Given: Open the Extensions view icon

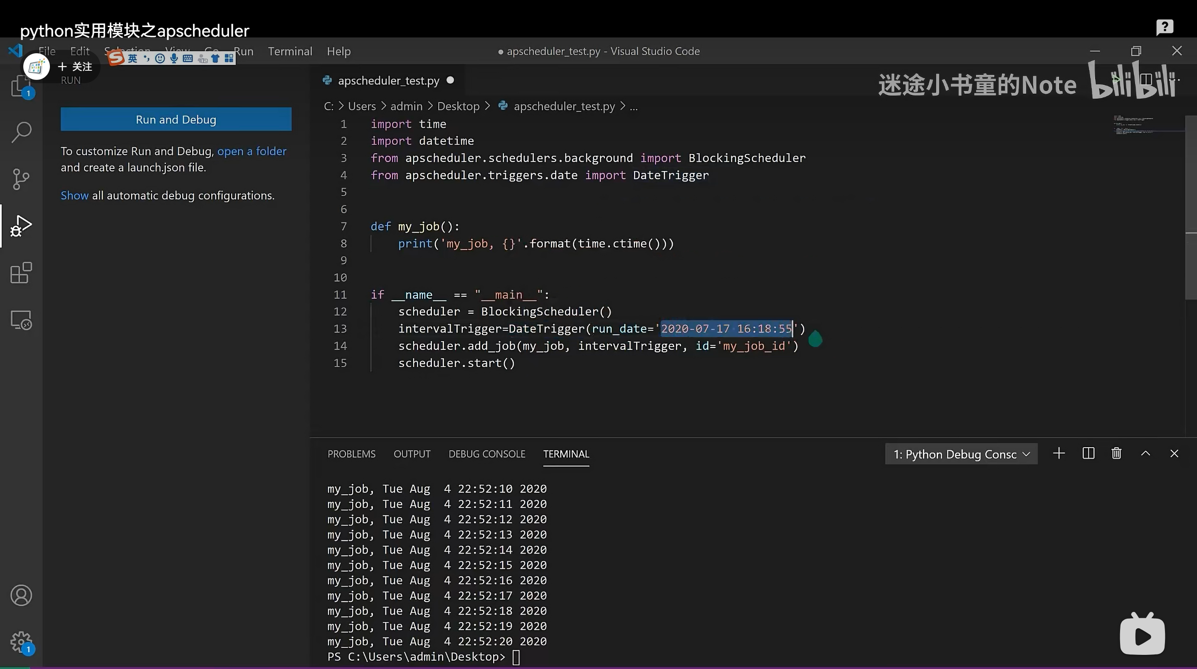Looking at the screenshot, I should [x=21, y=273].
